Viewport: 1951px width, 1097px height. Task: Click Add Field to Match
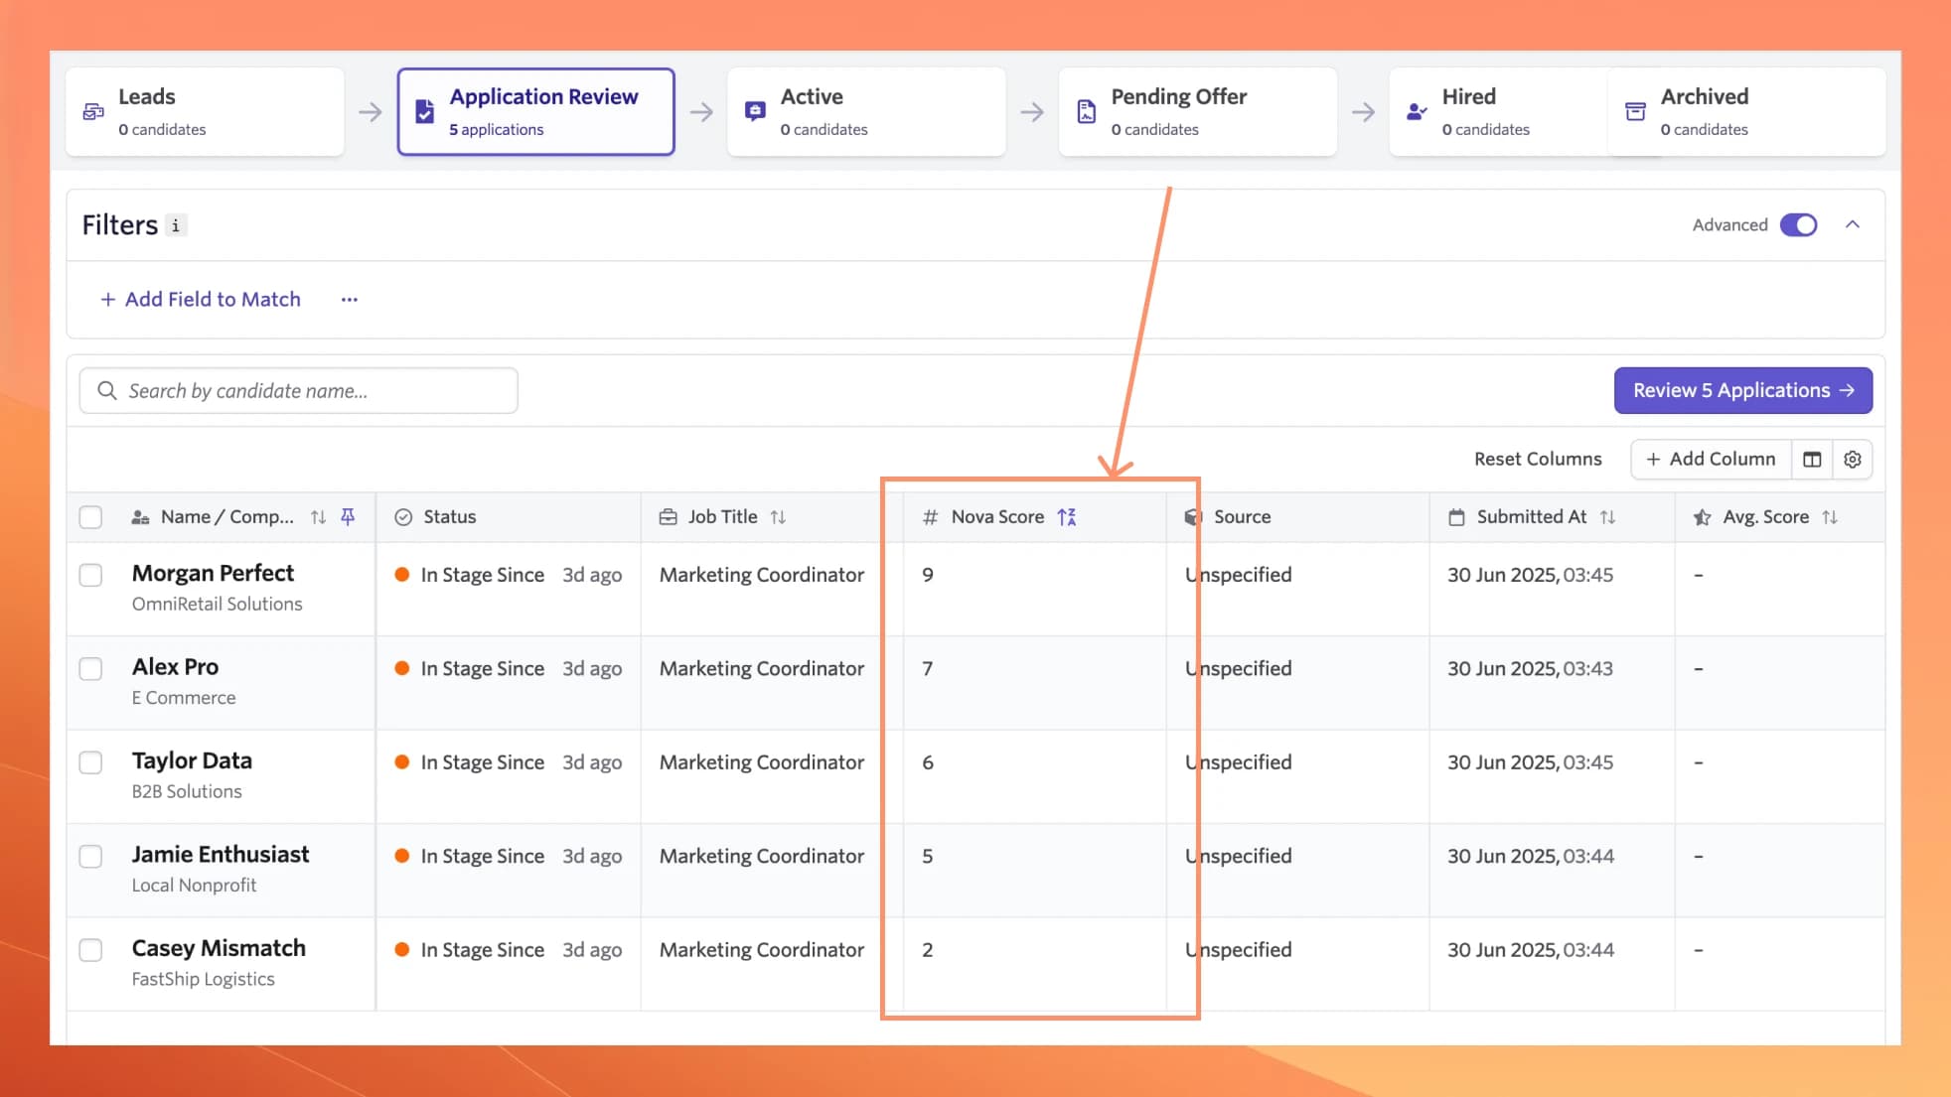201,299
